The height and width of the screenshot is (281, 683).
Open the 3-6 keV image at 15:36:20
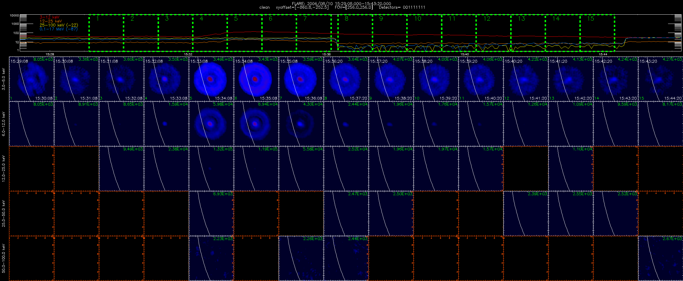point(346,79)
